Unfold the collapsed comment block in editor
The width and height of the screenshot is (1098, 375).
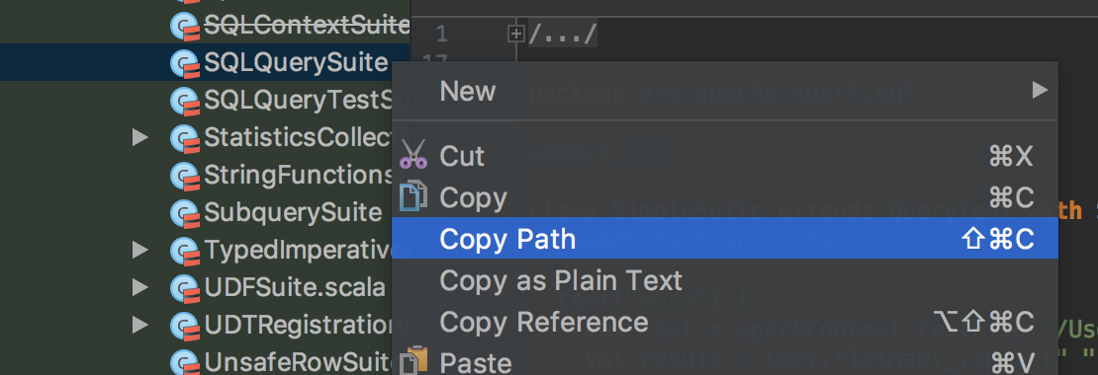tap(516, 33)
